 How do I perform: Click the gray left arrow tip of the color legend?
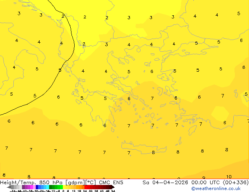click(x=9, y=187)
